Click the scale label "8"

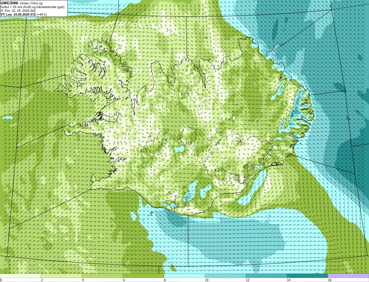coord(165,280)
